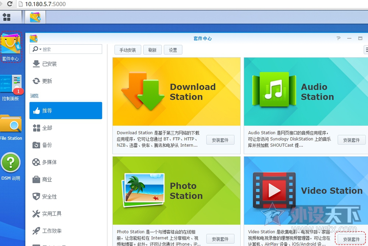Open the Download Station banner
The height and width of the screenshot is (246, 368).
177,92
